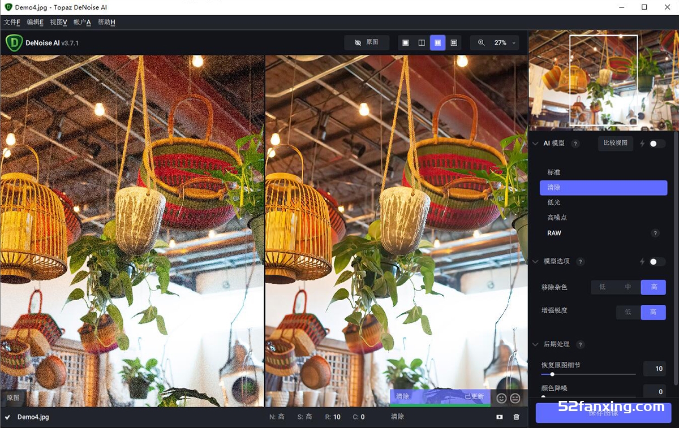Click the 颜色降噪 slider handle
This screenshot has height=428, width=679.
coord(543,397)
